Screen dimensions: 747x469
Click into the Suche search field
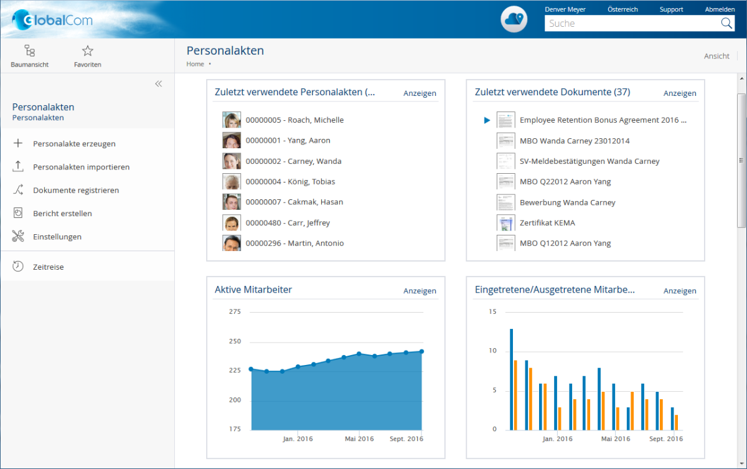pyautogui.click(x=631, y=24)
